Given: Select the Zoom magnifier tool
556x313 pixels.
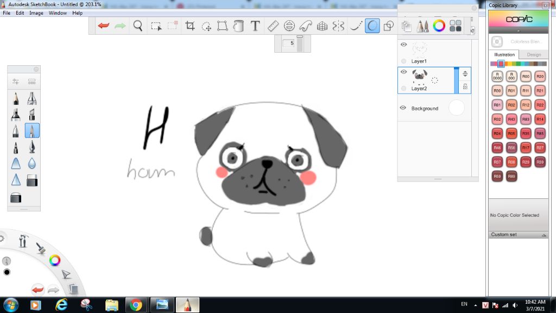Looking at the screenshot, I should coord(137,26).
